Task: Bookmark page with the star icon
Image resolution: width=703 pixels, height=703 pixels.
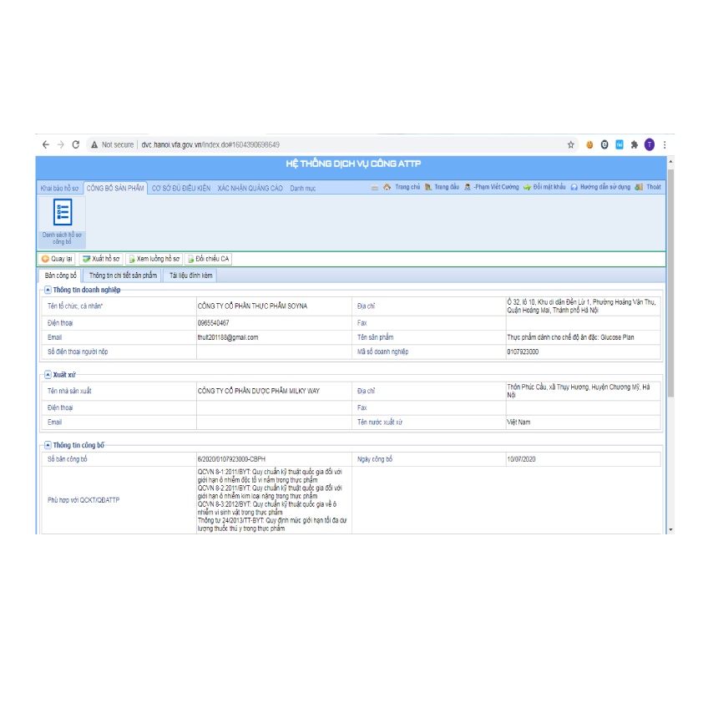Action: [571, 144]
